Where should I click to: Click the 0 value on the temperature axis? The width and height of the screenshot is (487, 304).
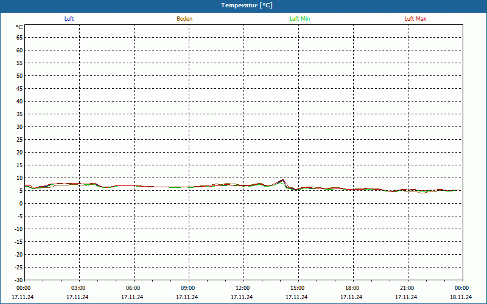pos(21,204)
